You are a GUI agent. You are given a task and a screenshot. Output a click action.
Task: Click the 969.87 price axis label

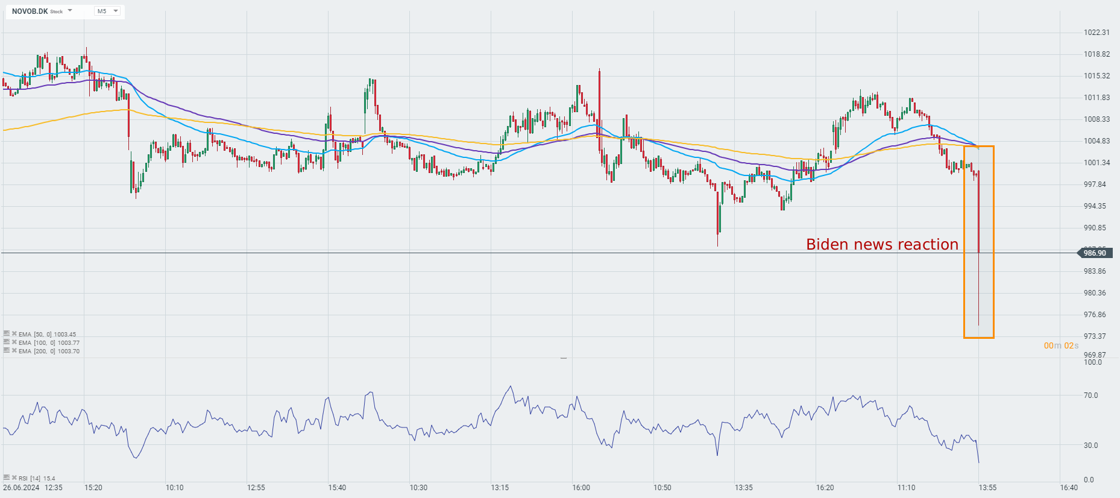tap(1095, 355)
